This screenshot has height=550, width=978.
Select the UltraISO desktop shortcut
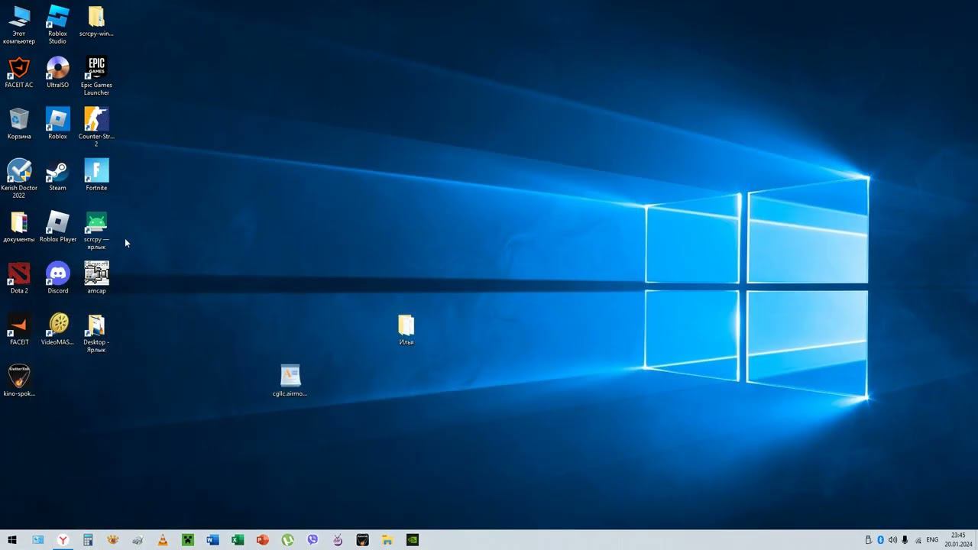[x=57, y=73]
